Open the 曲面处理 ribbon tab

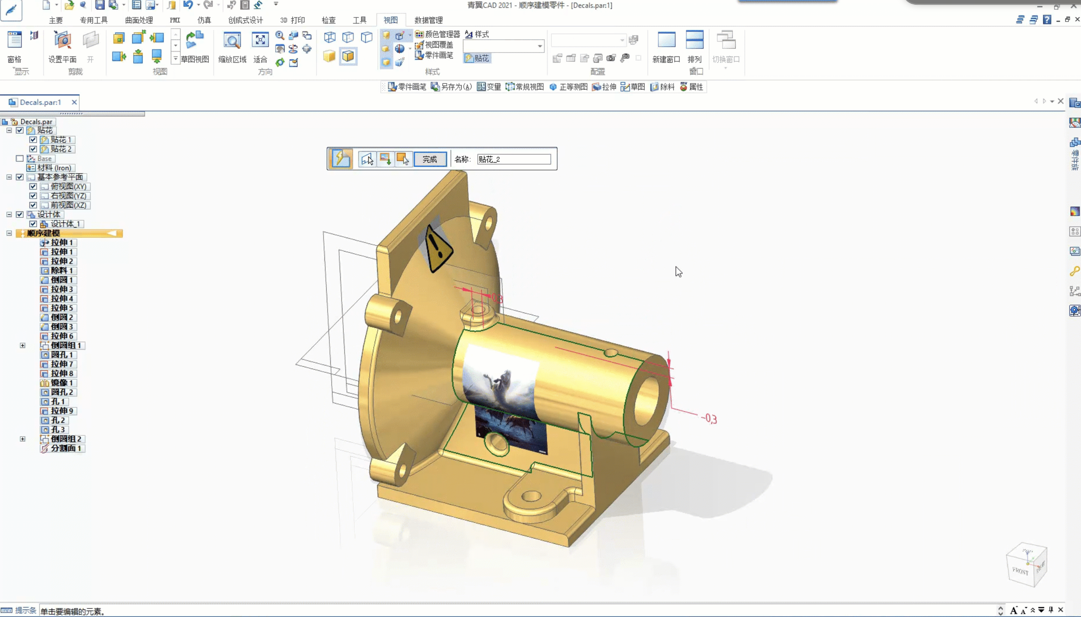coord(139,20)
